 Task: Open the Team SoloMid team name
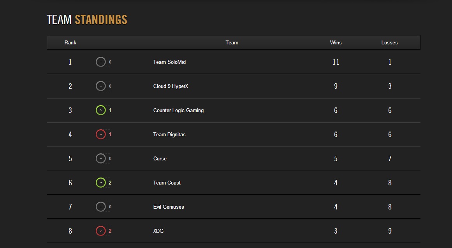coord(169,62)
